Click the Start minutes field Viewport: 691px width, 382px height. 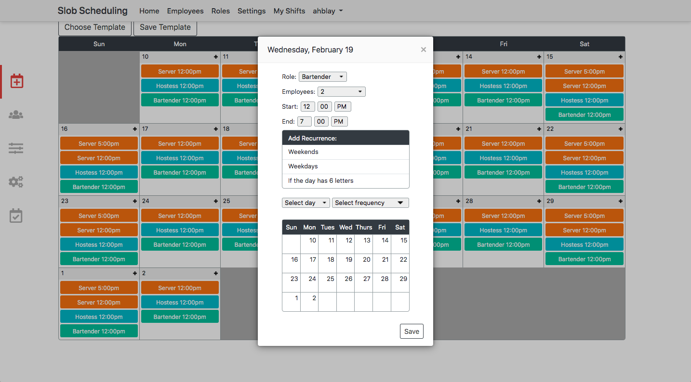325,107
